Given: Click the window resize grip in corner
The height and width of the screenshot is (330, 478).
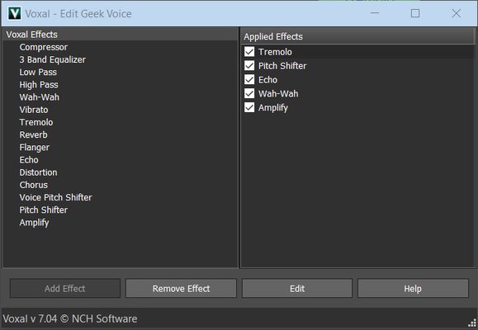Looking at the screenshot, I should point(472,323).
